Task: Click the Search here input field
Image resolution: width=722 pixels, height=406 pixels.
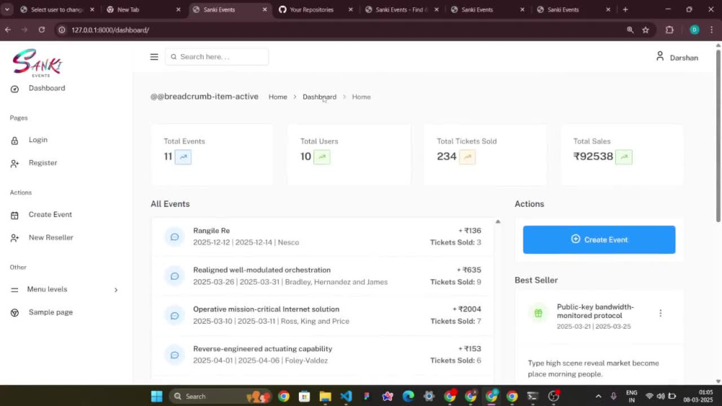Action: click(217, 57)
